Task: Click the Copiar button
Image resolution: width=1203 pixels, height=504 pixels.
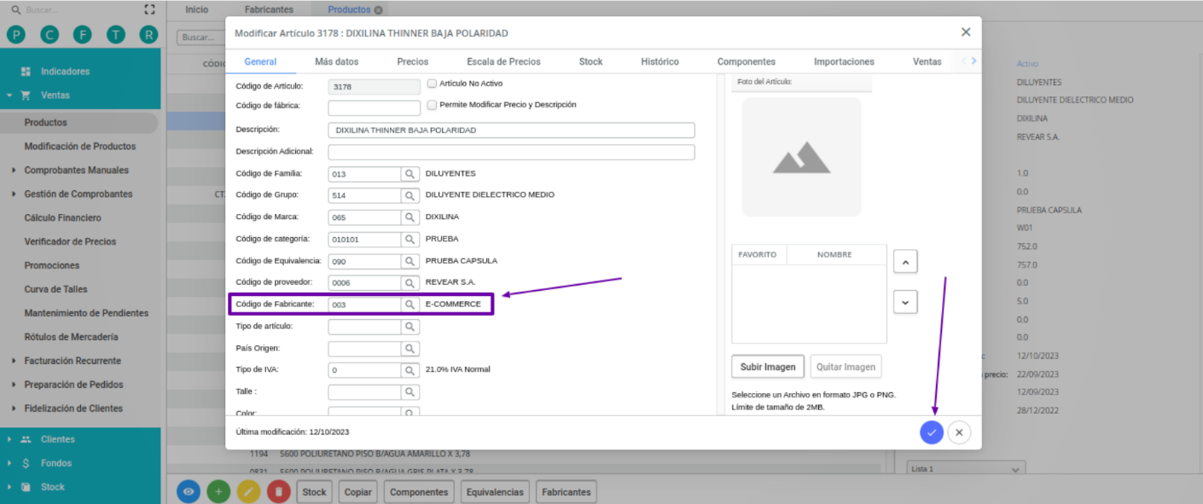Action: (357, 492)
